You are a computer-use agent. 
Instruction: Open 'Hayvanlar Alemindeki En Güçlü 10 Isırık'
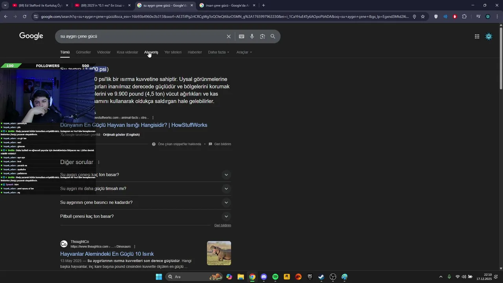tap(107, 254)
